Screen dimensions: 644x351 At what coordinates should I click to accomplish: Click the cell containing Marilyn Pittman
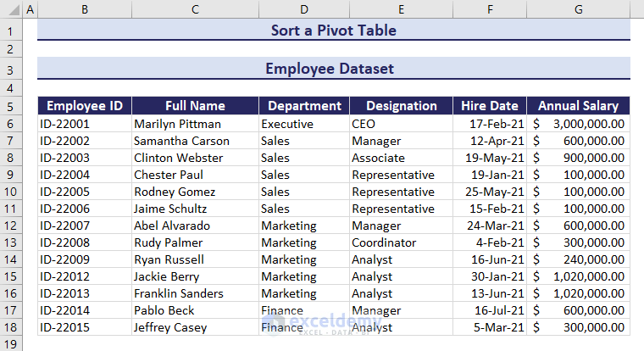195,124
